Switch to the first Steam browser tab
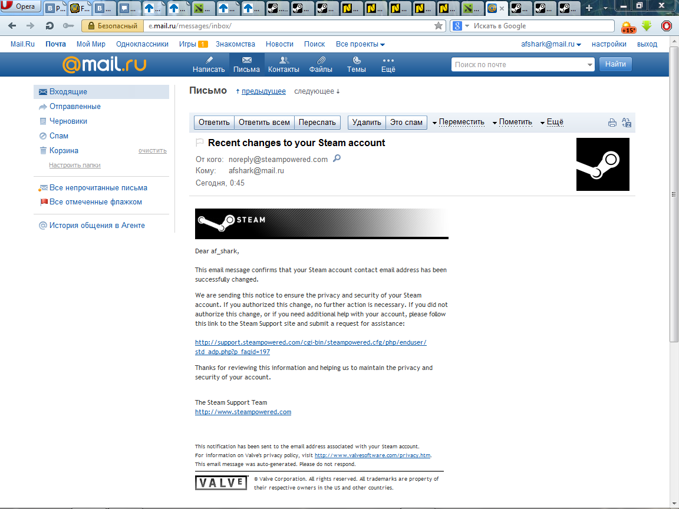The image size is (679, 509). 278,8
